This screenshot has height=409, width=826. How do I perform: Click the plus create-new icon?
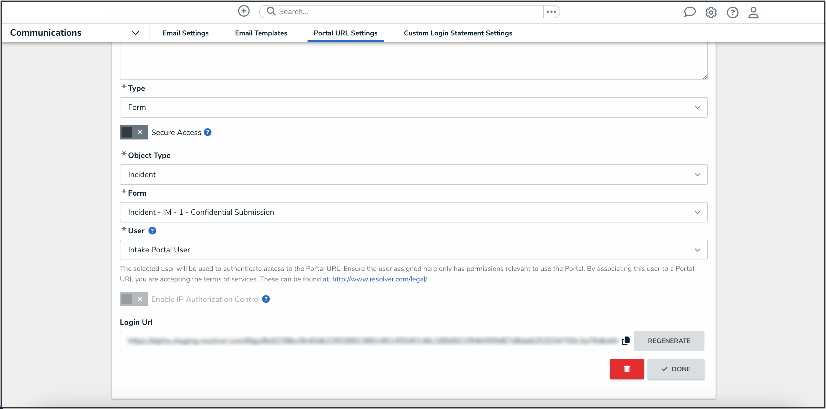point(244,11)
